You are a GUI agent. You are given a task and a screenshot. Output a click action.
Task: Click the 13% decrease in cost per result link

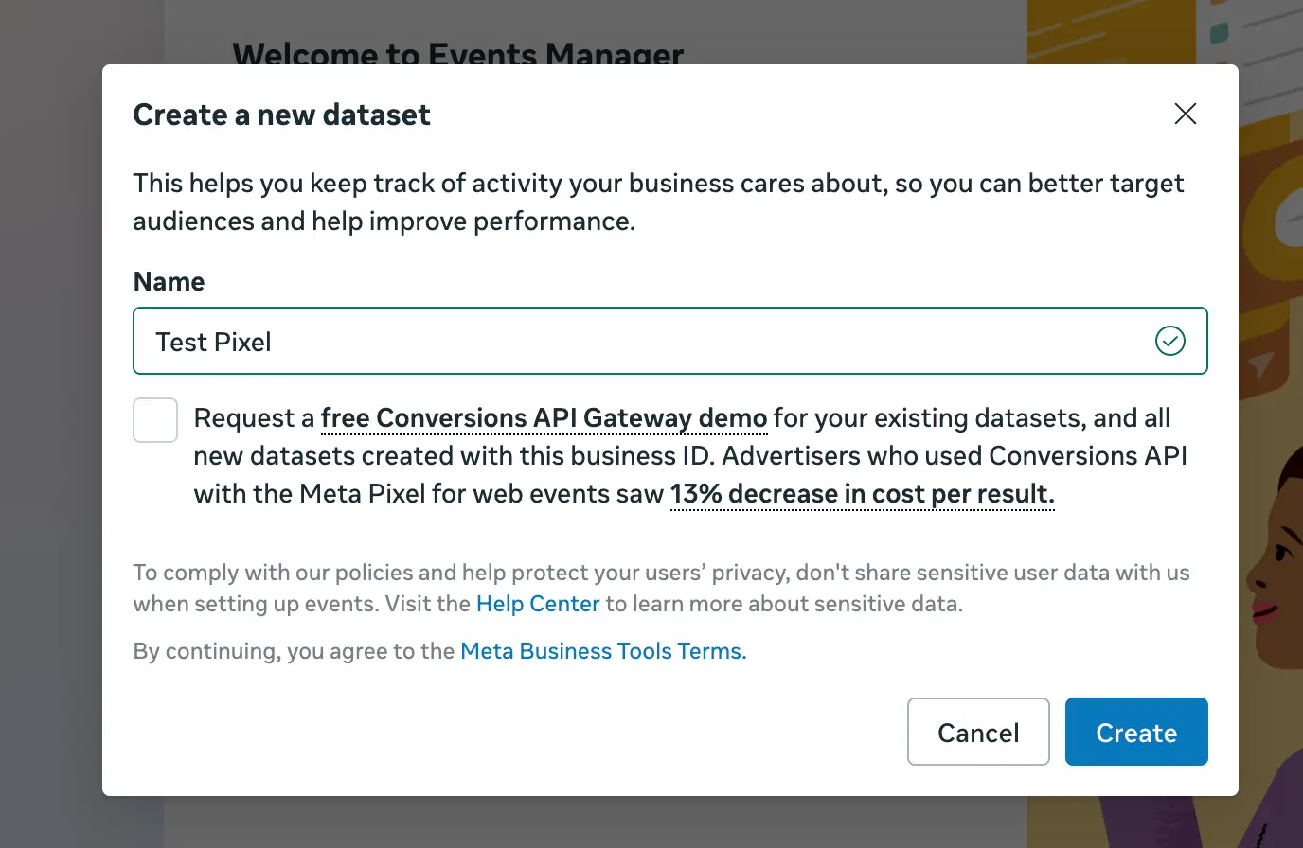[x=862, y=494]
